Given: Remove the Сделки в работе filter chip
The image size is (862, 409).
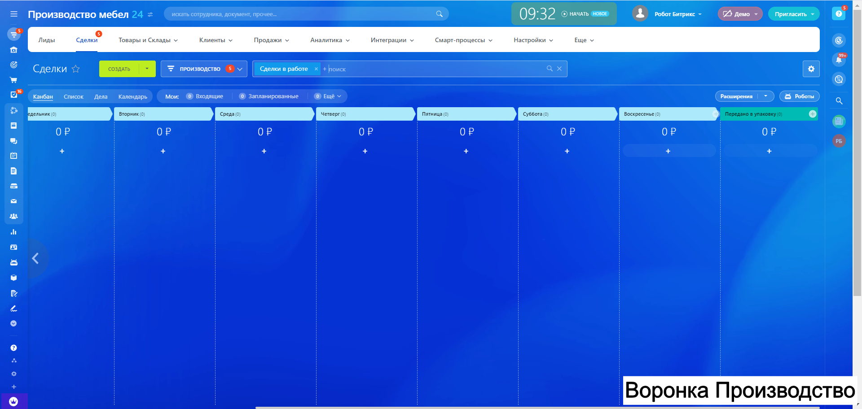Looking at the screenshot, I should pyautogui.click(x=316, y=69).
